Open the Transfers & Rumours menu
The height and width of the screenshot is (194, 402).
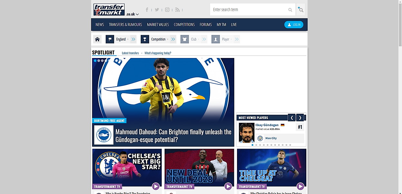point(125,24)
